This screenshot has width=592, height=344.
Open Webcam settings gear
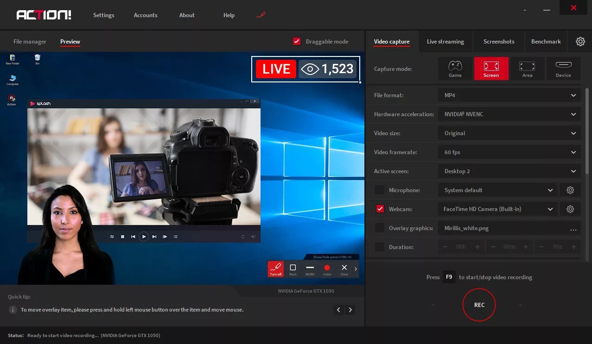(570, 209)
